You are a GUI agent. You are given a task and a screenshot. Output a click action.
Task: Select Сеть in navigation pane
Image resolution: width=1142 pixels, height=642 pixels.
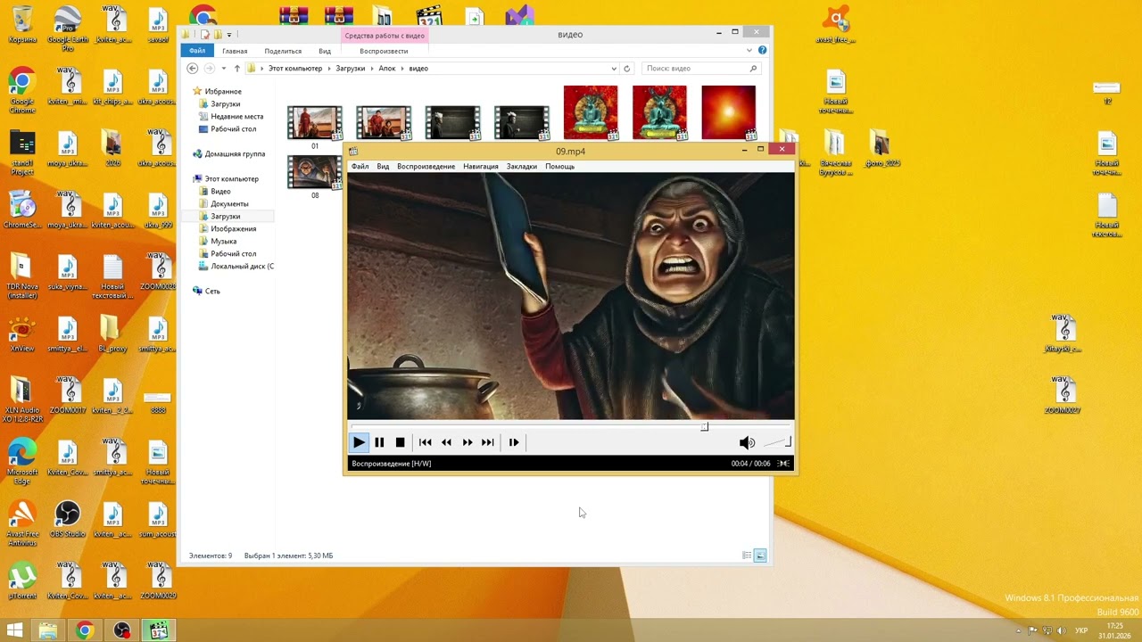(x=212, y=292)
